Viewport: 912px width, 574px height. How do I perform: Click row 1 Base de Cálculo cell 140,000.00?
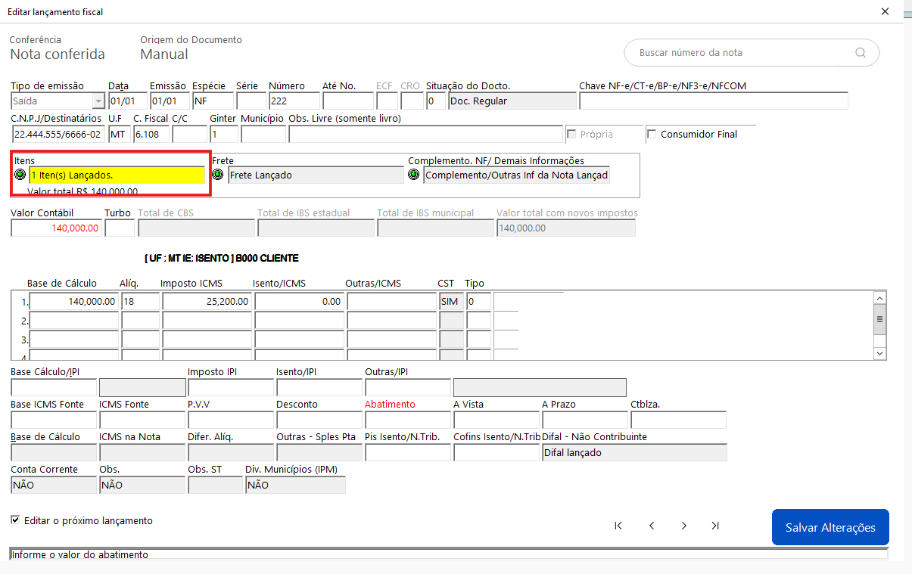coord(74,301)
